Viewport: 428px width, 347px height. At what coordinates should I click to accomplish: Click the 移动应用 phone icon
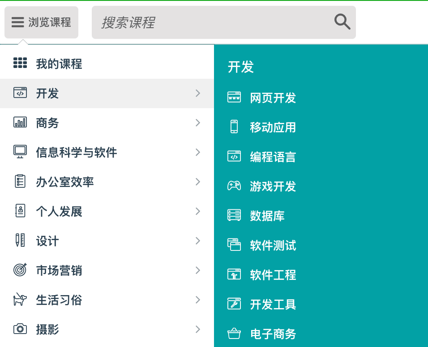click(234, 127)
